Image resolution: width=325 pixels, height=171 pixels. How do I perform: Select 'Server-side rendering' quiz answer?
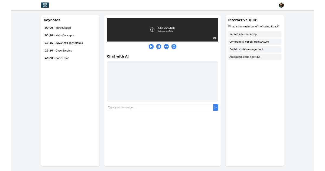coord(255,34)
